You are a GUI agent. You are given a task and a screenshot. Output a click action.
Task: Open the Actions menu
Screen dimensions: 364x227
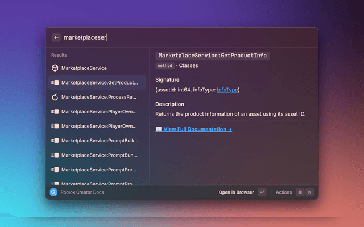pyautogui.click(x=283, y=192)
